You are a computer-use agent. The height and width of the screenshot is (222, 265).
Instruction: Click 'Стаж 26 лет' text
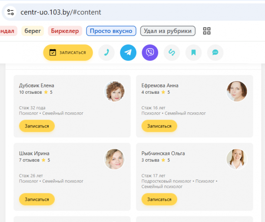31,176
